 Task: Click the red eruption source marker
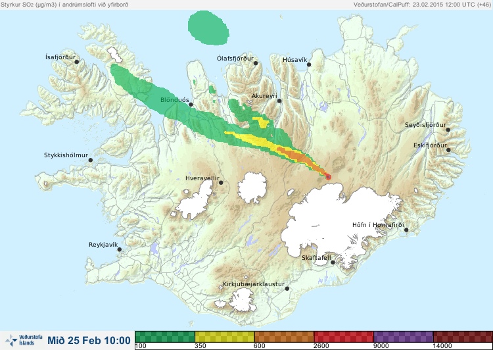(x=328, y=177)
